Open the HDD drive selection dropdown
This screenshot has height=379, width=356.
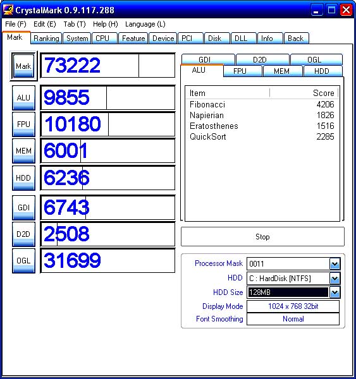(335, 278)
